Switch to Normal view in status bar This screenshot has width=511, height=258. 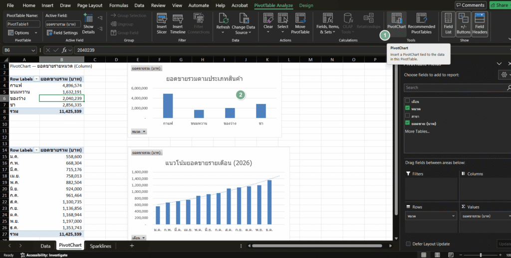(x=424, y=255)
